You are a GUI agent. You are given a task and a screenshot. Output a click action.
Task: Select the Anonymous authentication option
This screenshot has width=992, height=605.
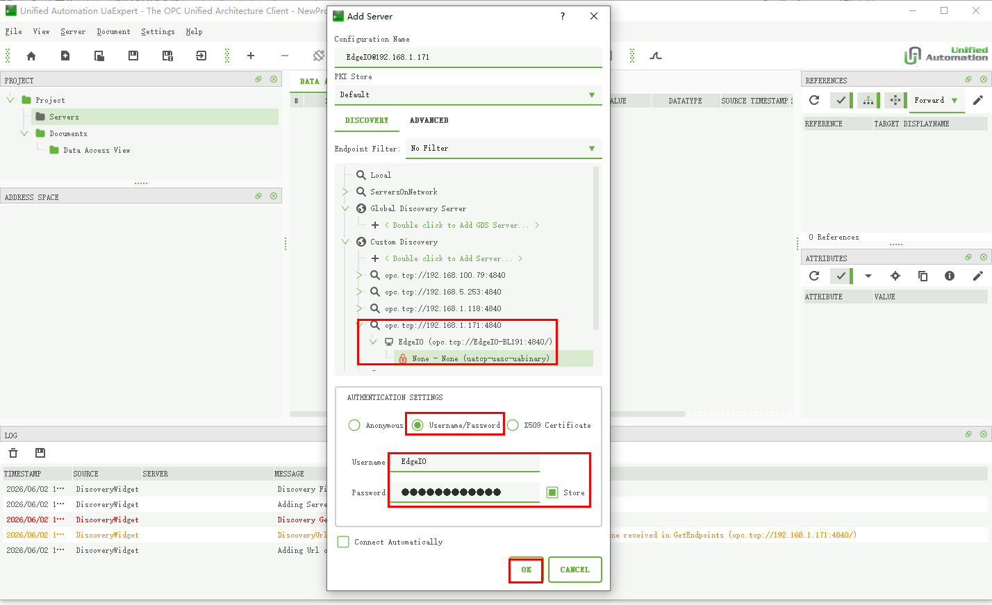click(354, 425)
